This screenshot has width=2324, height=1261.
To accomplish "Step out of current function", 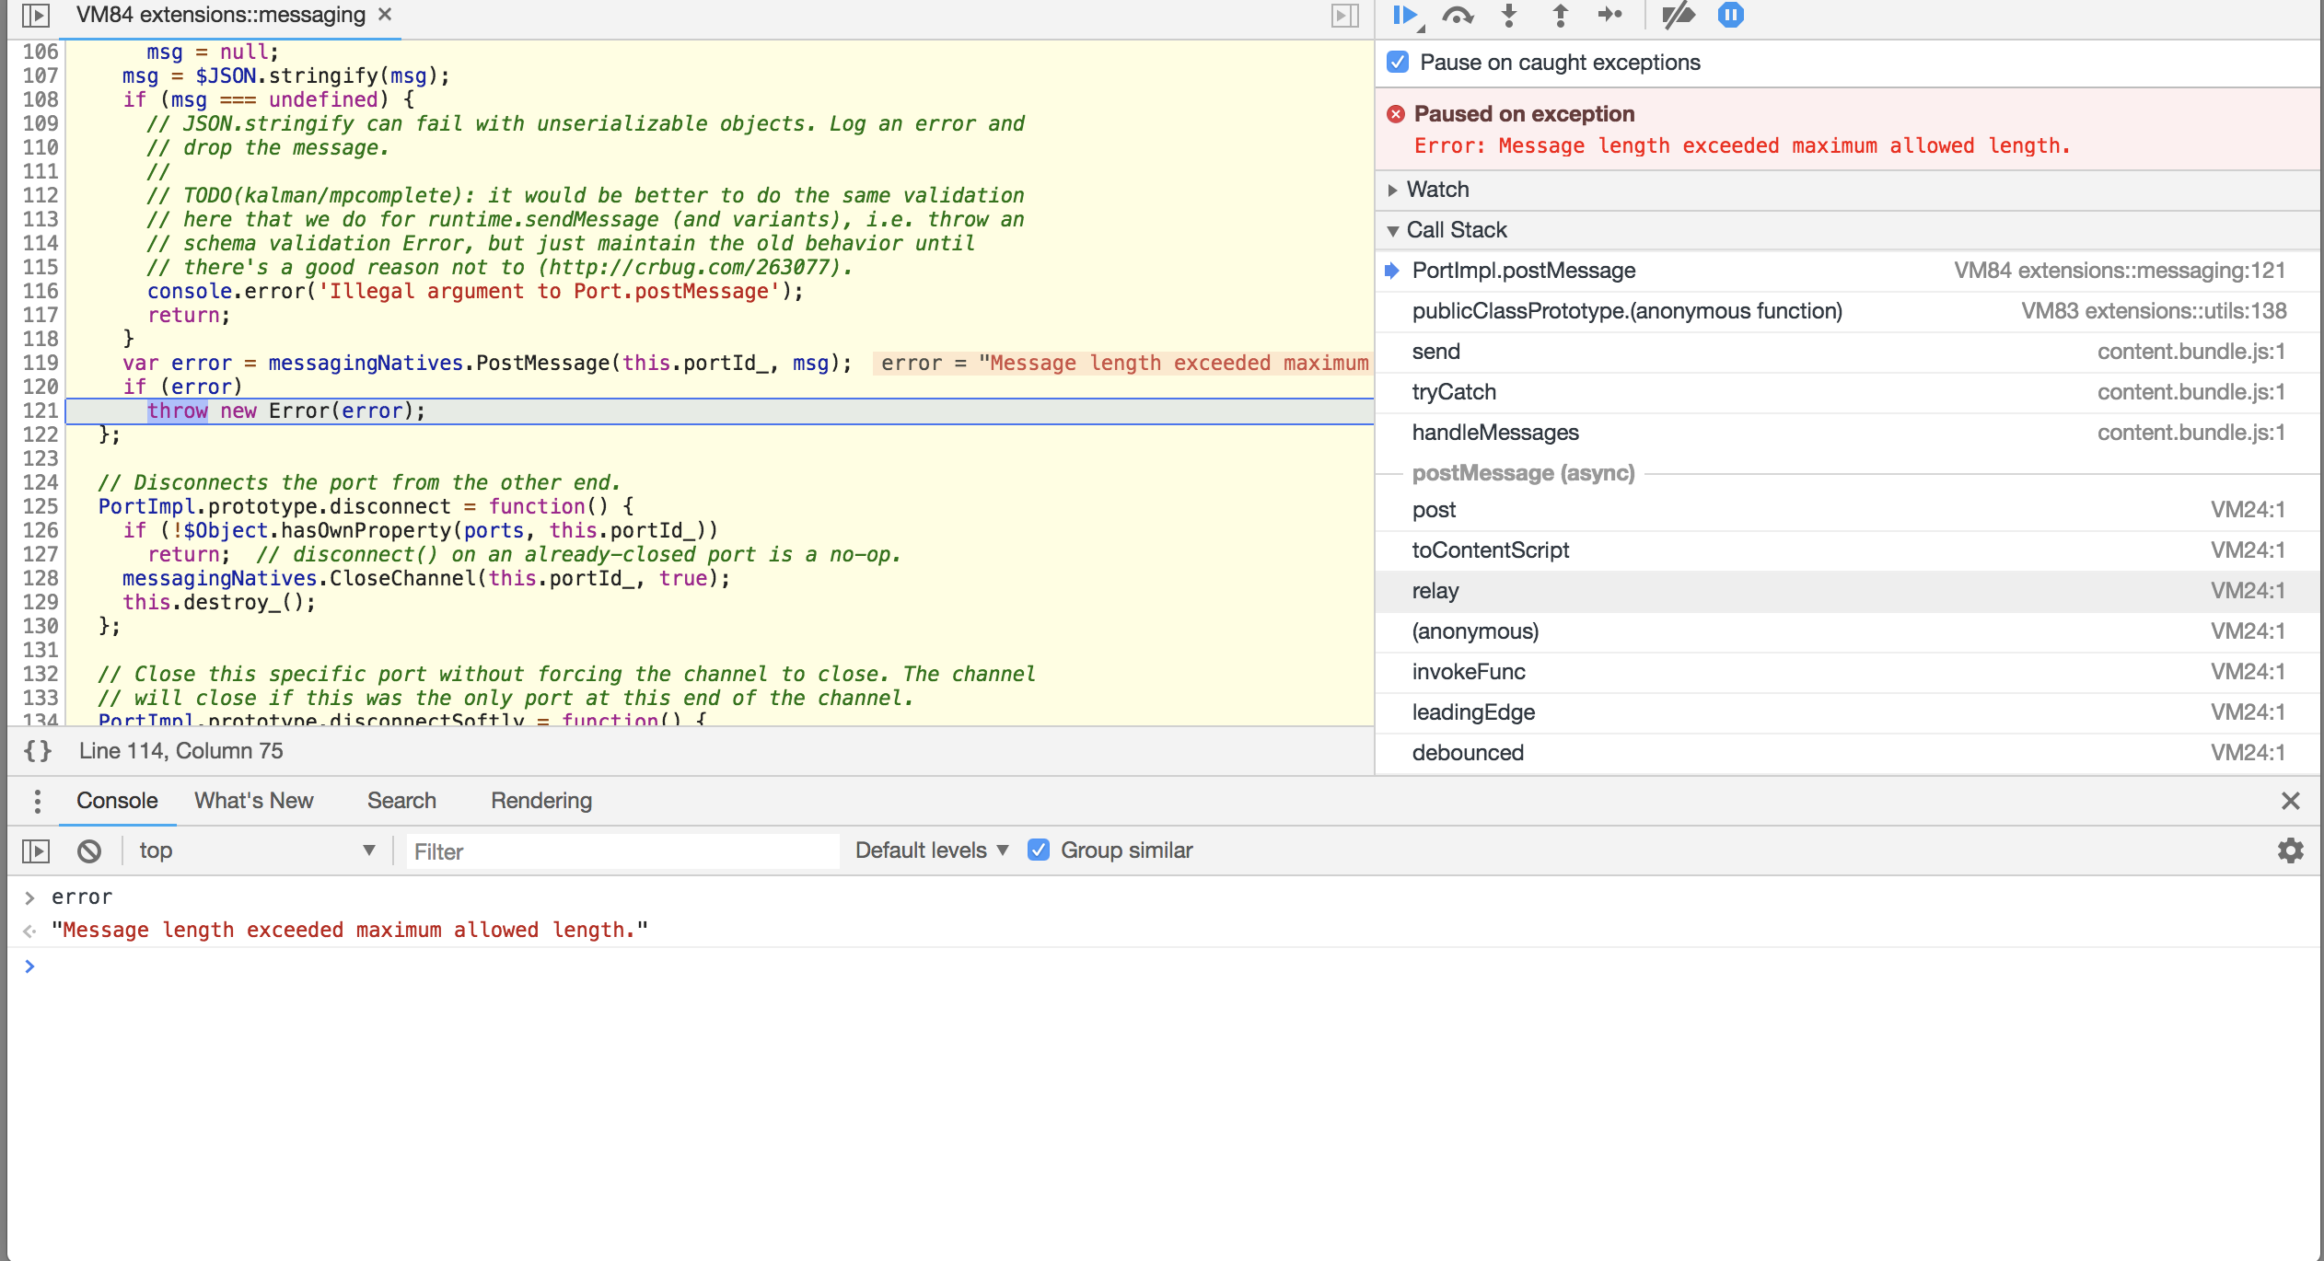I will 1560,16.
